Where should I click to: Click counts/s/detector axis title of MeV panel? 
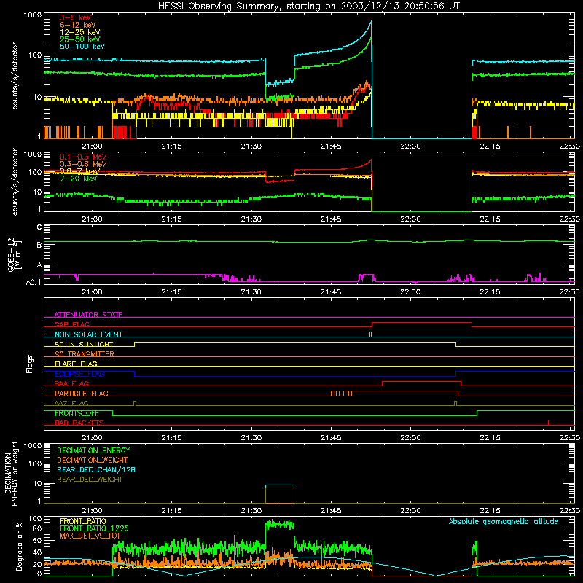[15, 181]
